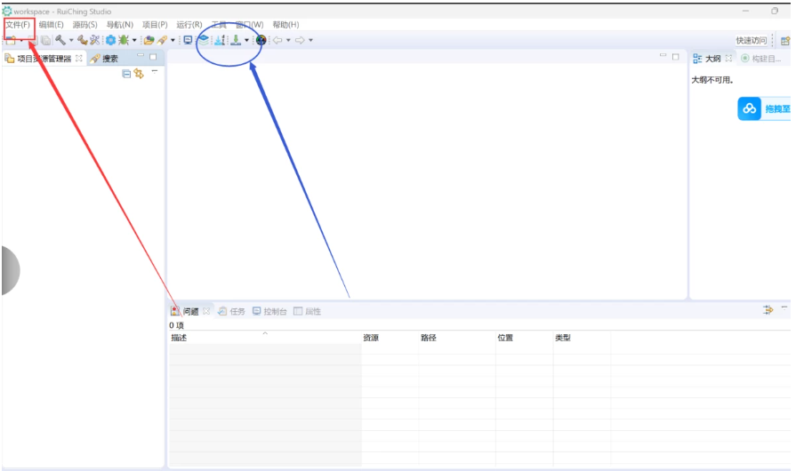Click the hammer Build icon
Viewport: 796px width, 471px height.
coord(60,40)
